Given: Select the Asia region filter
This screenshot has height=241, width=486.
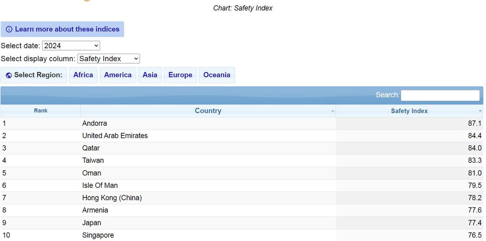Looking at the screenshot, I should (x=150, y=75).
